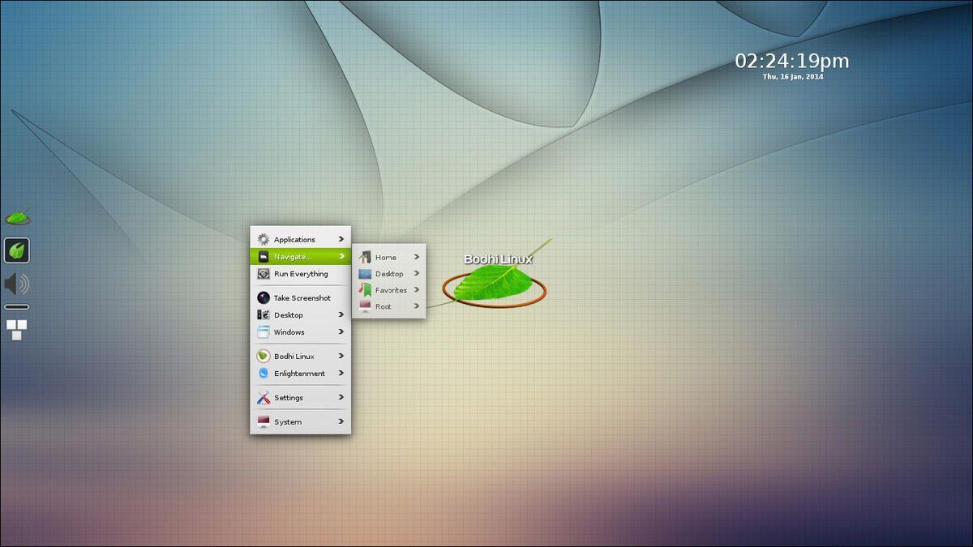Expand the Root submenu arrow
Viewport: 973px width, 547px height.
[417, 306]
